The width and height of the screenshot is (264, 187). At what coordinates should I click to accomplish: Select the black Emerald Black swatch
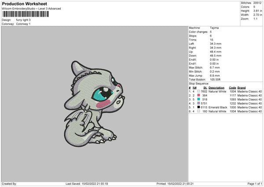click(x=198, y=107)
